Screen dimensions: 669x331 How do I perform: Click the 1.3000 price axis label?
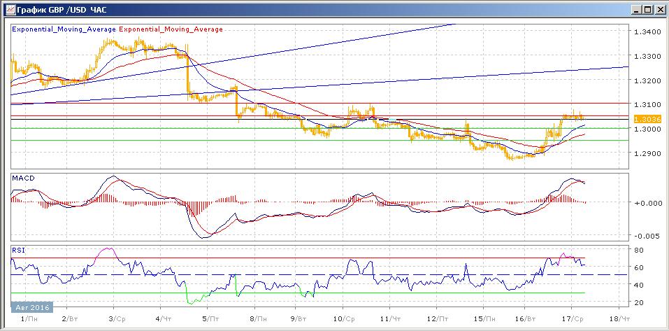pyautogui.click(x=647, y=129)
